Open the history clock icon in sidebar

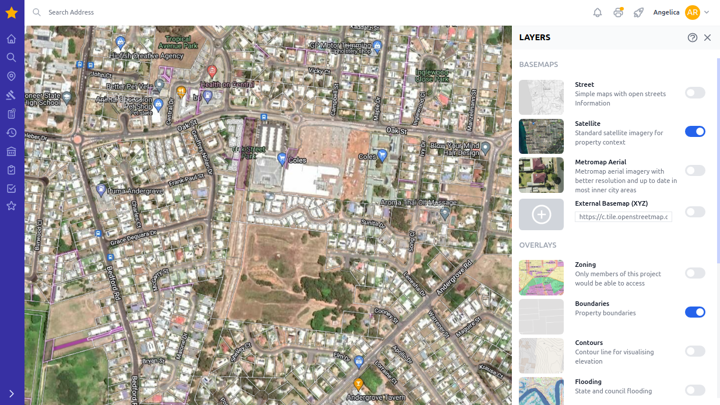(11, 133)
